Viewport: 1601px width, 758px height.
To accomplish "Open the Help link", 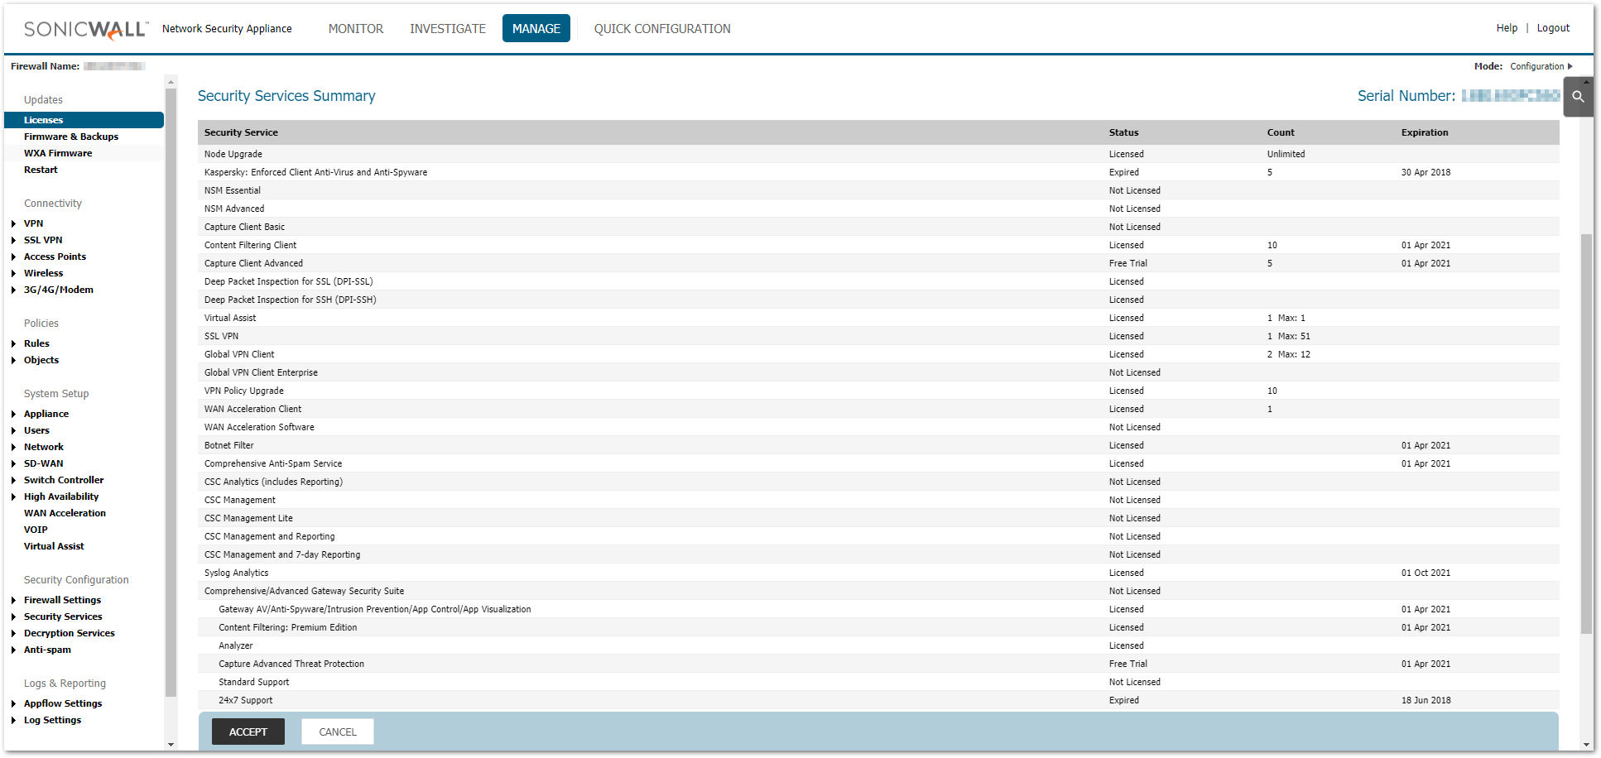I will tap(1507, 28).
